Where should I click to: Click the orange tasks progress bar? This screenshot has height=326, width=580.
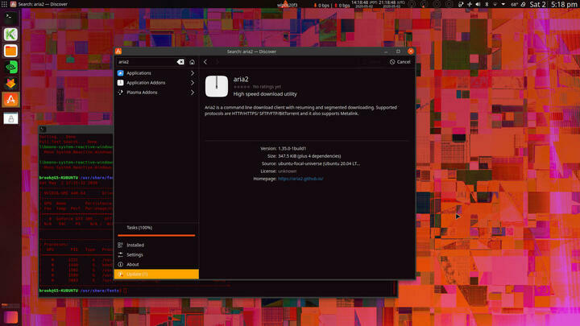[156, 235]
